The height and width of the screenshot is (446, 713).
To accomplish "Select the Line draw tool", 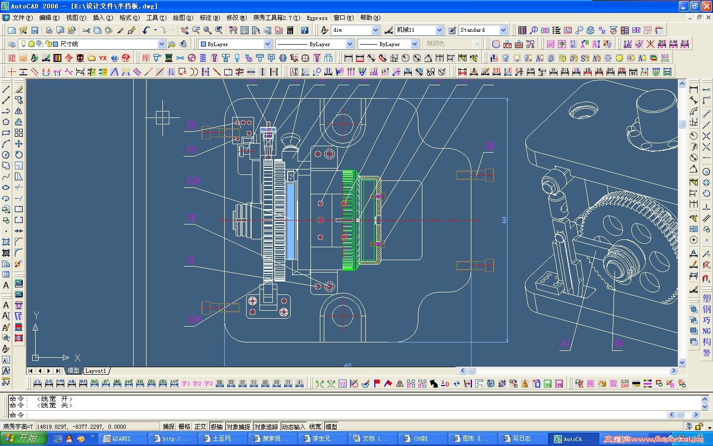I will (x=6, y=90).
